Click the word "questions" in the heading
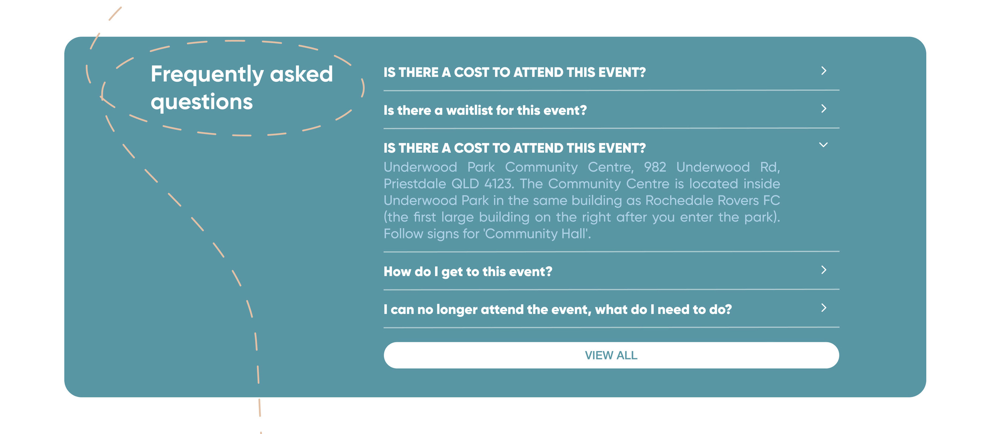The width and height of the screenshot is (990, 434). (202, 102)
